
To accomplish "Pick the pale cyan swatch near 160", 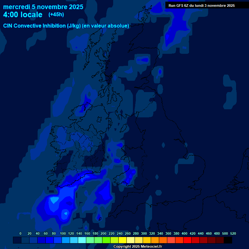I will tap(82, 240).
